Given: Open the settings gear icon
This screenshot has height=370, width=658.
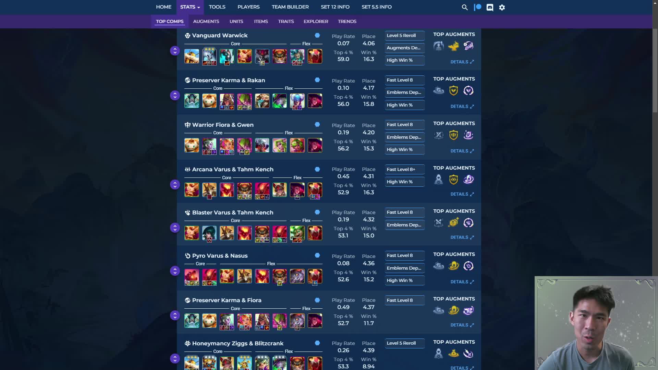Looking at the screenshot, I should coord(502,7).
